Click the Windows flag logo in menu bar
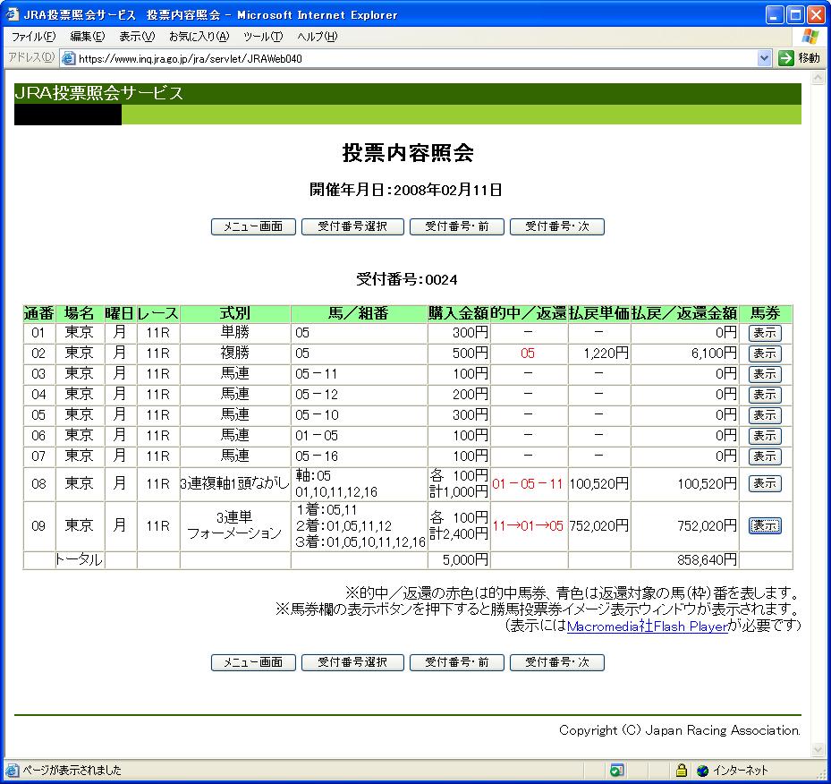Viewport: 831px width, 784px height. click(x=810, y=37)
